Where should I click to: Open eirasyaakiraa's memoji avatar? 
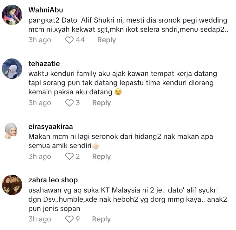click(12, 131)
